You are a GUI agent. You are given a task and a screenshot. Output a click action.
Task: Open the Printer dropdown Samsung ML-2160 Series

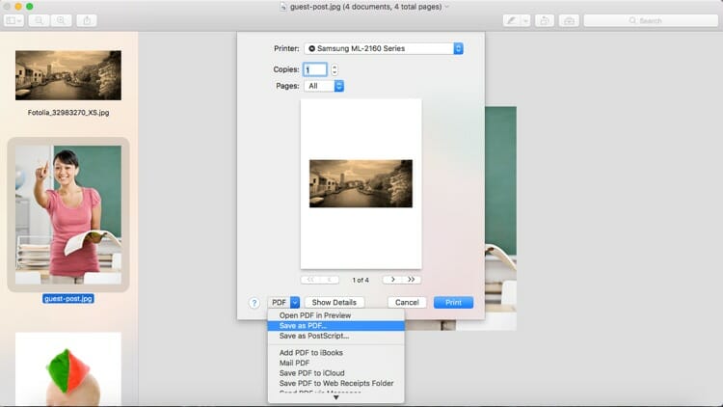tap(384, 48)
